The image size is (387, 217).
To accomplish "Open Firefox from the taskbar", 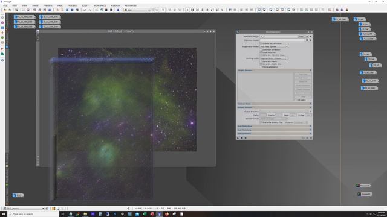I will pyautogui.click(x=167, y=214).
